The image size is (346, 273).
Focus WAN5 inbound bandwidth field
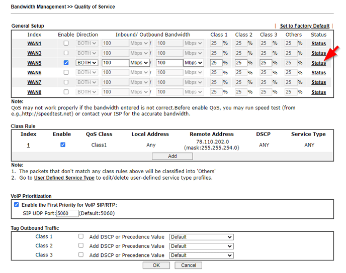click(115, 63)
